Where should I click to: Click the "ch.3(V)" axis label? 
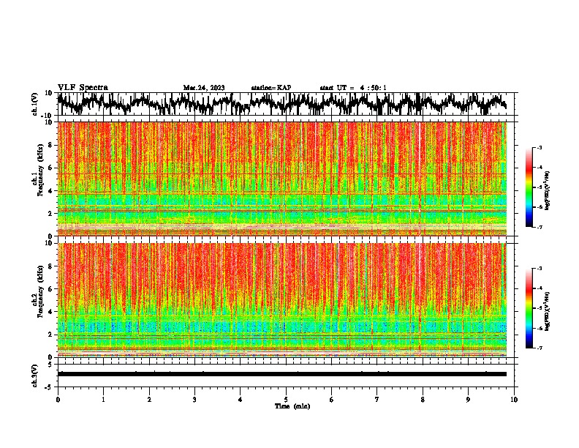pos(35,376)
